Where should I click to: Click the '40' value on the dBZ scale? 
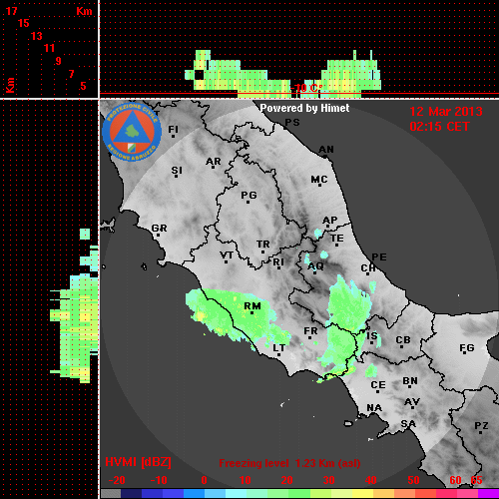(x=370, y=480)
